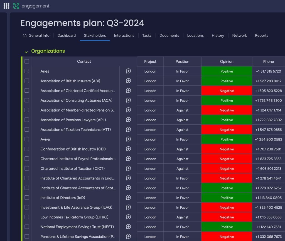Switch to the Dashboard tab

click(67, 35)
